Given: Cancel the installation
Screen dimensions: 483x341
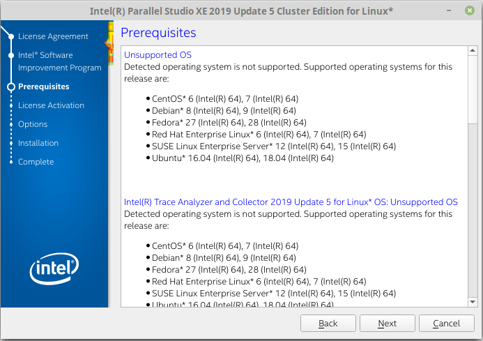Looking at the screenshot, I should point(446,324).
